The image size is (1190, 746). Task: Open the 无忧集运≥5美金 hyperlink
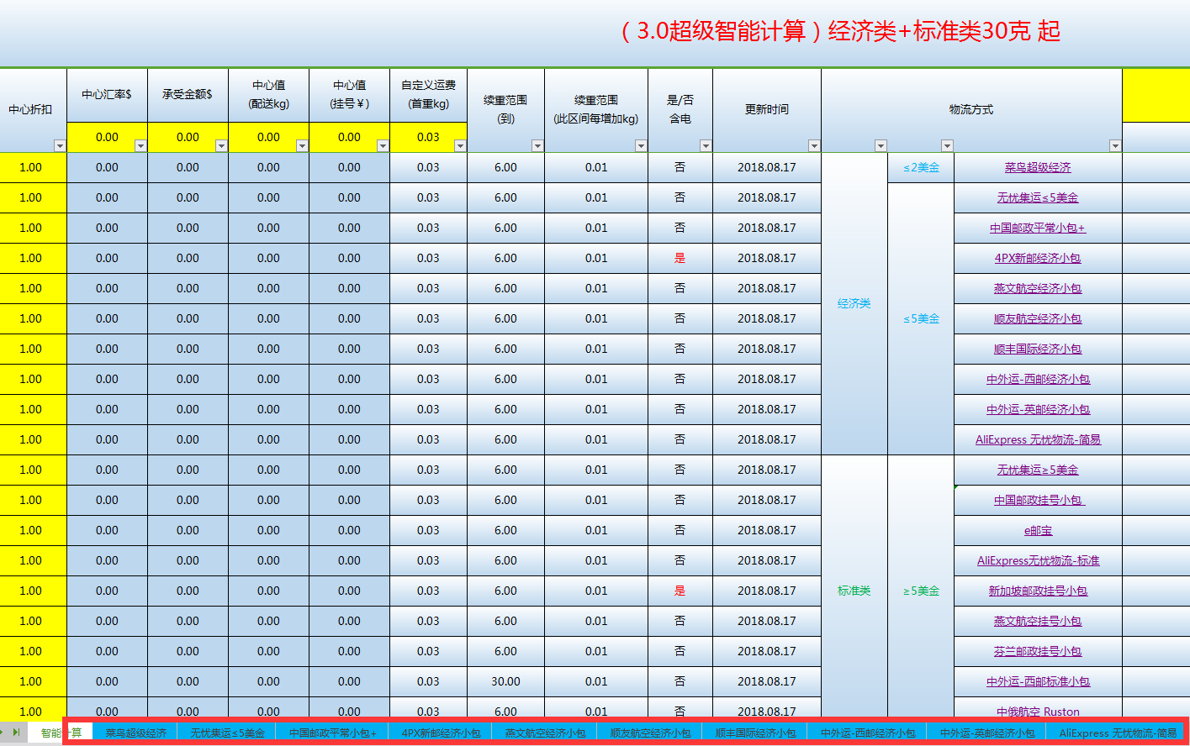tap(1038, 470)
